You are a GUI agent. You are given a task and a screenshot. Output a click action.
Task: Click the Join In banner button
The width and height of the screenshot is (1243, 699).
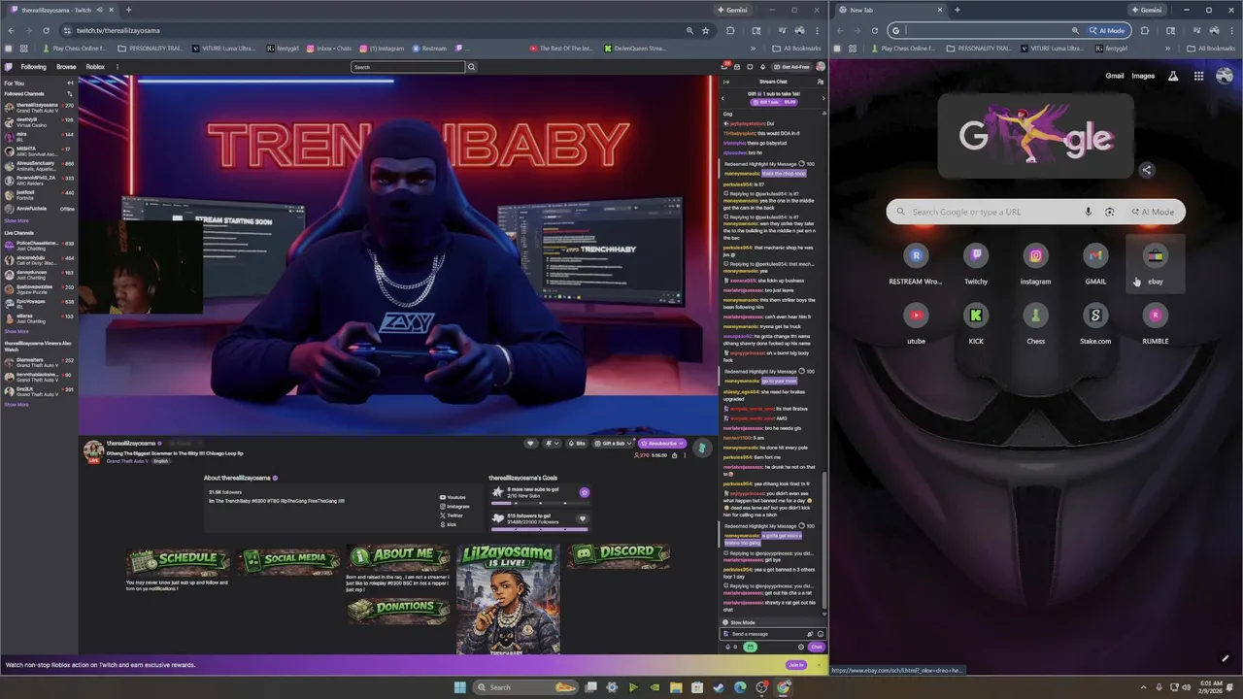click(796, 665)
